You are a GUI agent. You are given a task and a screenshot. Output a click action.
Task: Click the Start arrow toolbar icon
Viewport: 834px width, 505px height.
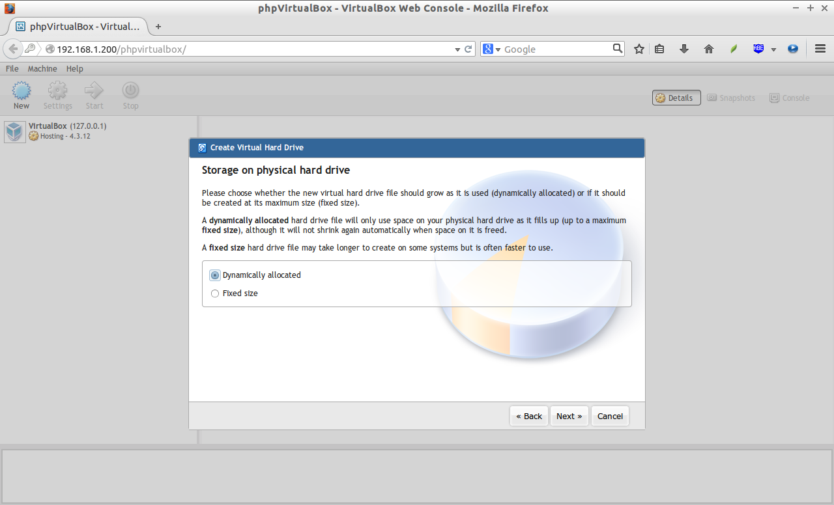pyautogui.click(x=94, y=90)
